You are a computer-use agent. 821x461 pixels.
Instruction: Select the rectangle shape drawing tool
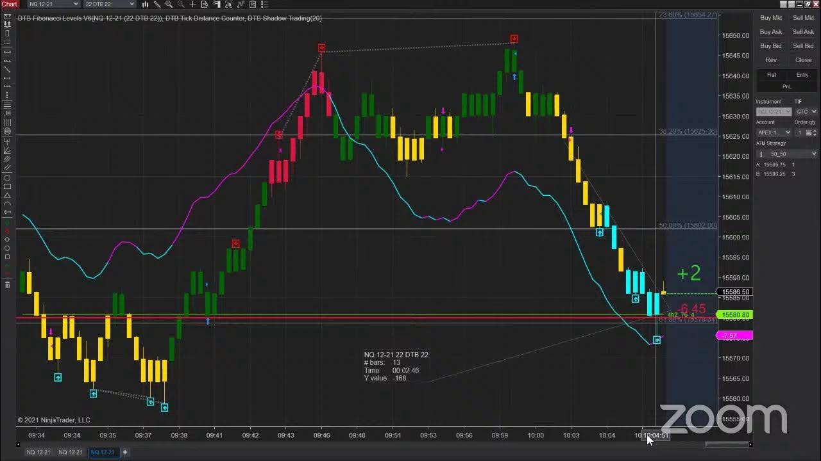(x=7, y=186)
